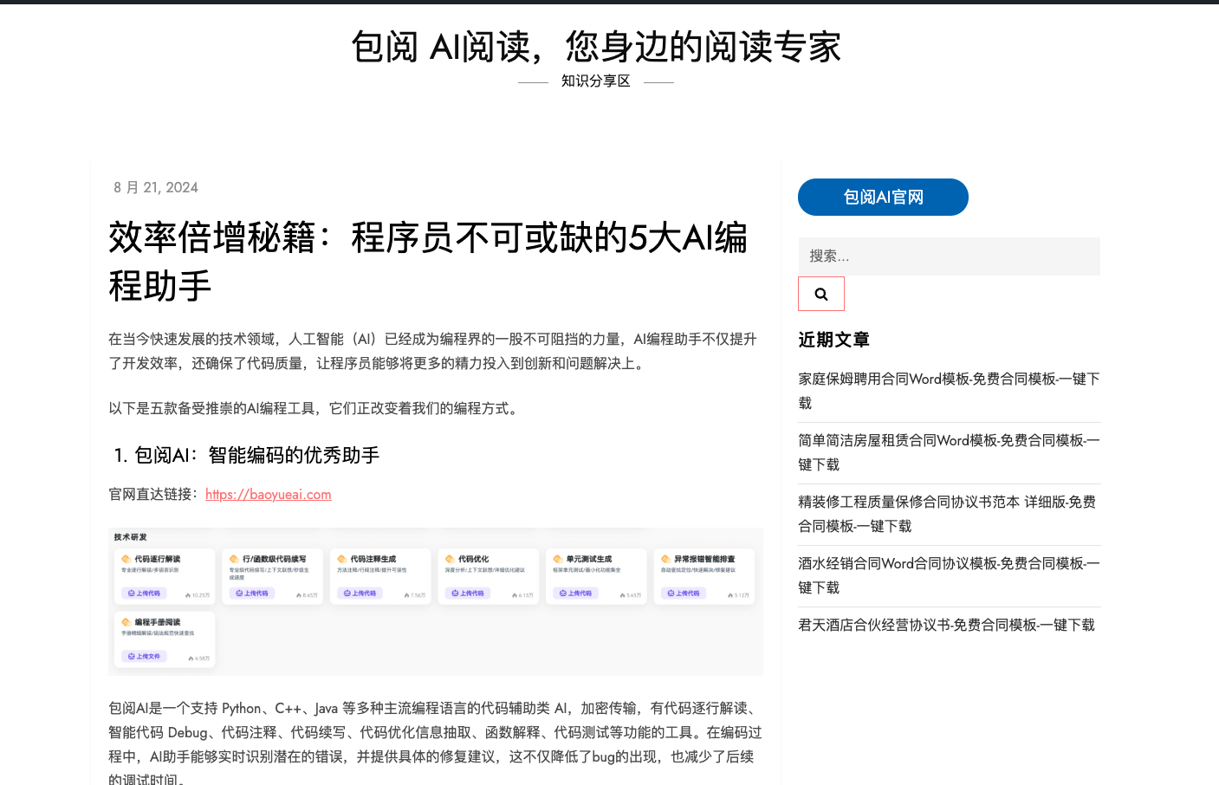Click the search magnifier icon button
The width and height of the screenshot is (1219, 785).
820,294
